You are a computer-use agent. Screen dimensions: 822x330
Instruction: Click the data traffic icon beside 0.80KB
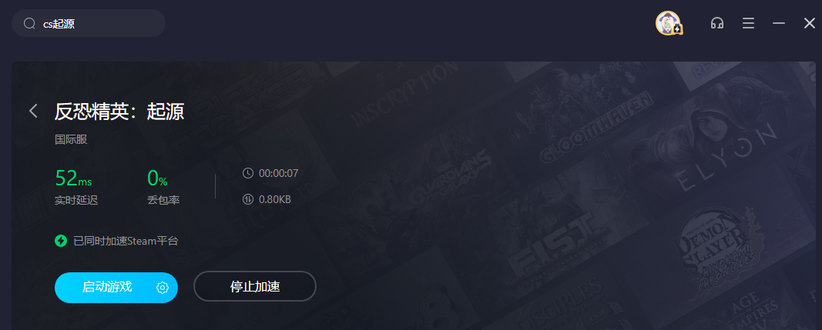click(248, 199)
